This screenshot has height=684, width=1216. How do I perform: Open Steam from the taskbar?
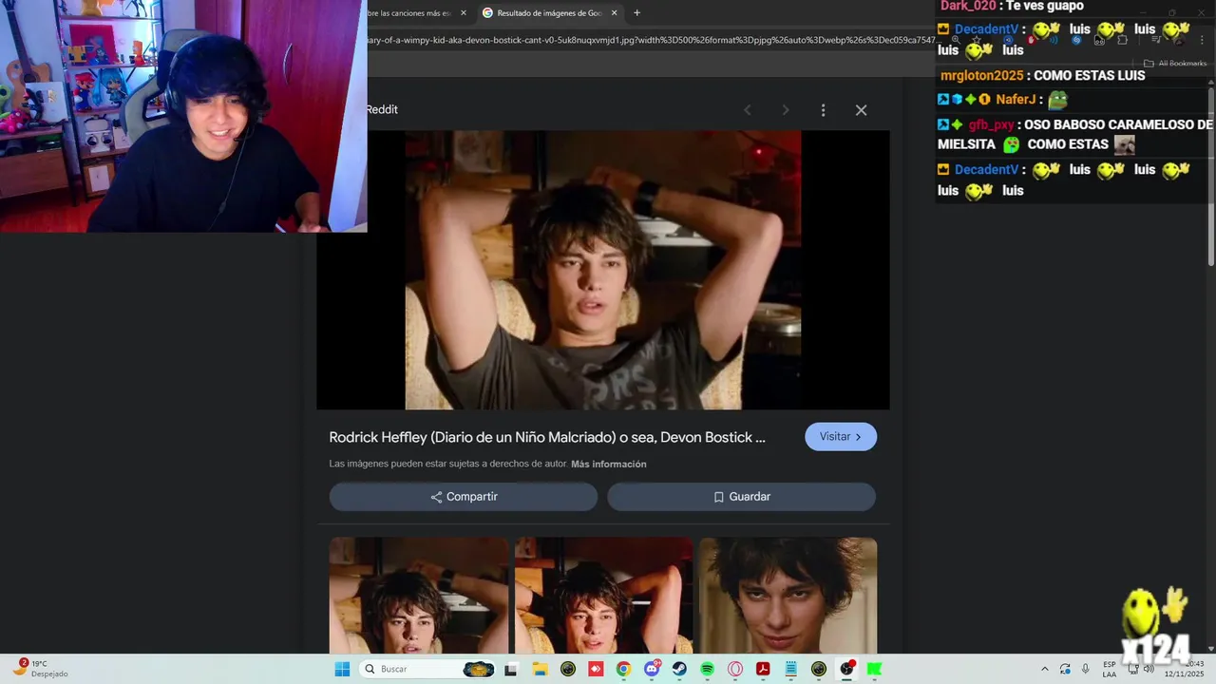point(679,669)
